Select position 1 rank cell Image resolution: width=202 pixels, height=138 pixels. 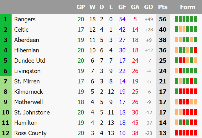(6, 19)
